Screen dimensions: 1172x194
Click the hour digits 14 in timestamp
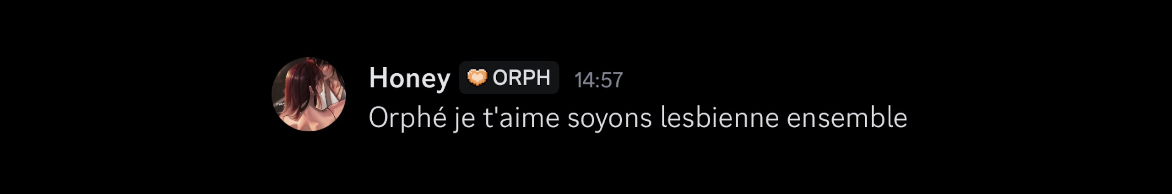click(585, 80)
